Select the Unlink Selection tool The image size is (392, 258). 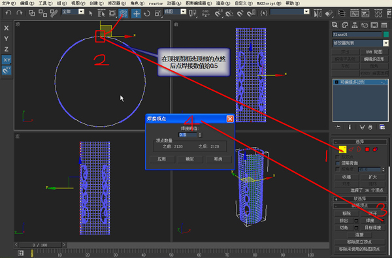tap(42, 13)
